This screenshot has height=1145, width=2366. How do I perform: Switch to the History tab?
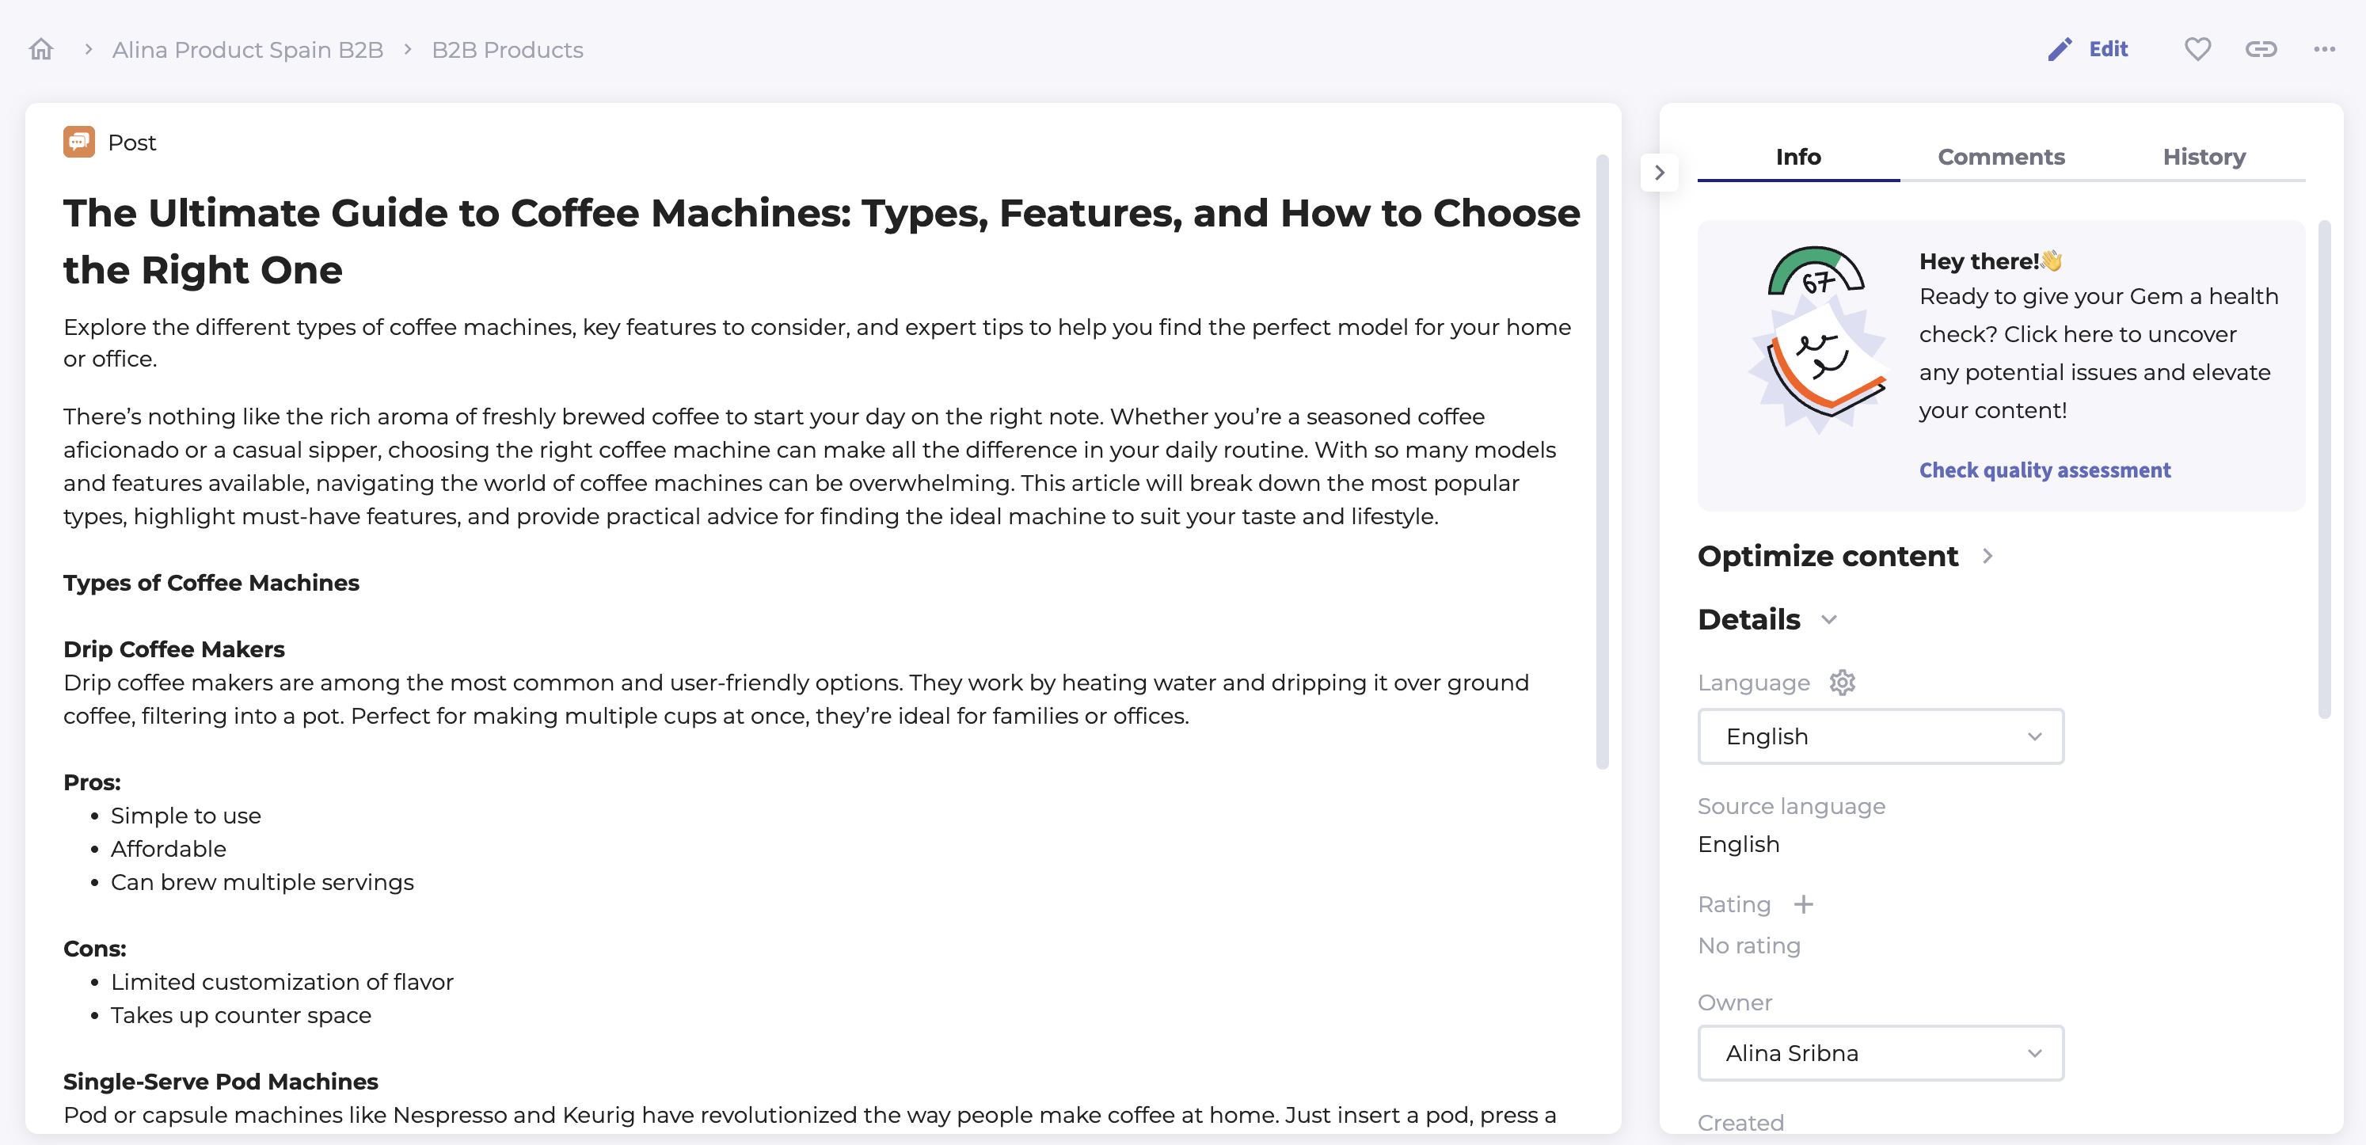[x=2204, y=157]
